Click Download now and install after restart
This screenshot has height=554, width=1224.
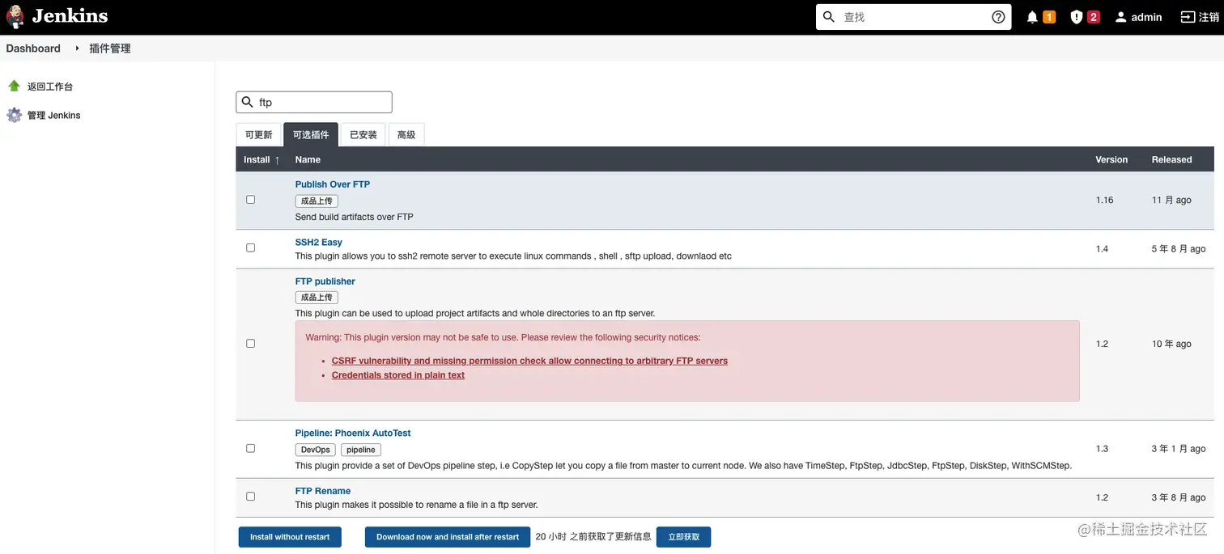point(448,537)
